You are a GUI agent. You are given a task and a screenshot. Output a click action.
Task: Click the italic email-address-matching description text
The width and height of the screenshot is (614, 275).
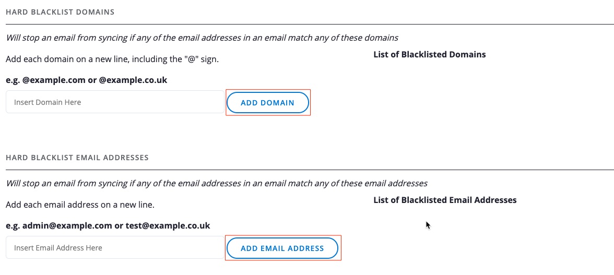[x=217, y=183]
